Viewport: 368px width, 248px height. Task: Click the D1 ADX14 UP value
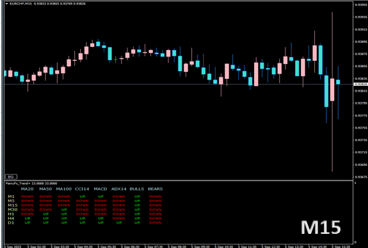click(x=119, y=222)
